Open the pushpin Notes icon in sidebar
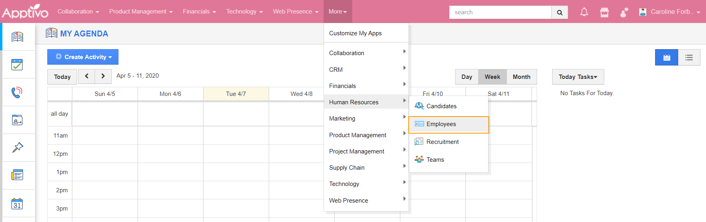Viewport: 706px width, 222px height. [x=17, y=147]
